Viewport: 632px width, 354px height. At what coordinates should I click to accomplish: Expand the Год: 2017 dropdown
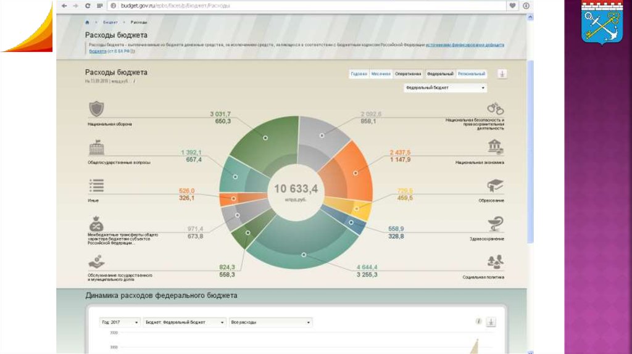[x=120, y=323]
